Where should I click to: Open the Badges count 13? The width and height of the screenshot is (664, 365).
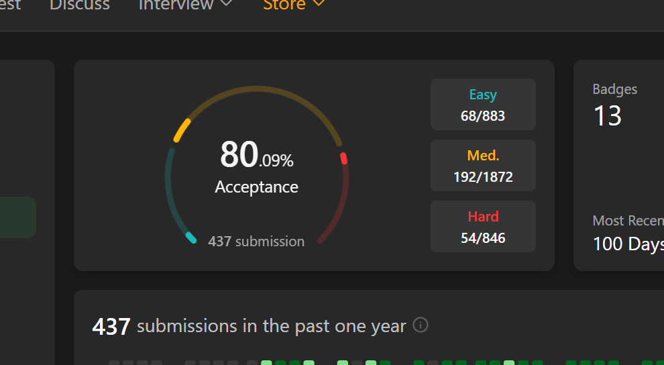[608, 116]
